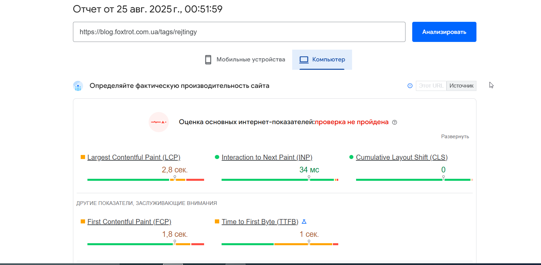Select the Источник toggle option
Viewport: 541px width, 265px height.
pyautogui.click(x=461, y=86)
